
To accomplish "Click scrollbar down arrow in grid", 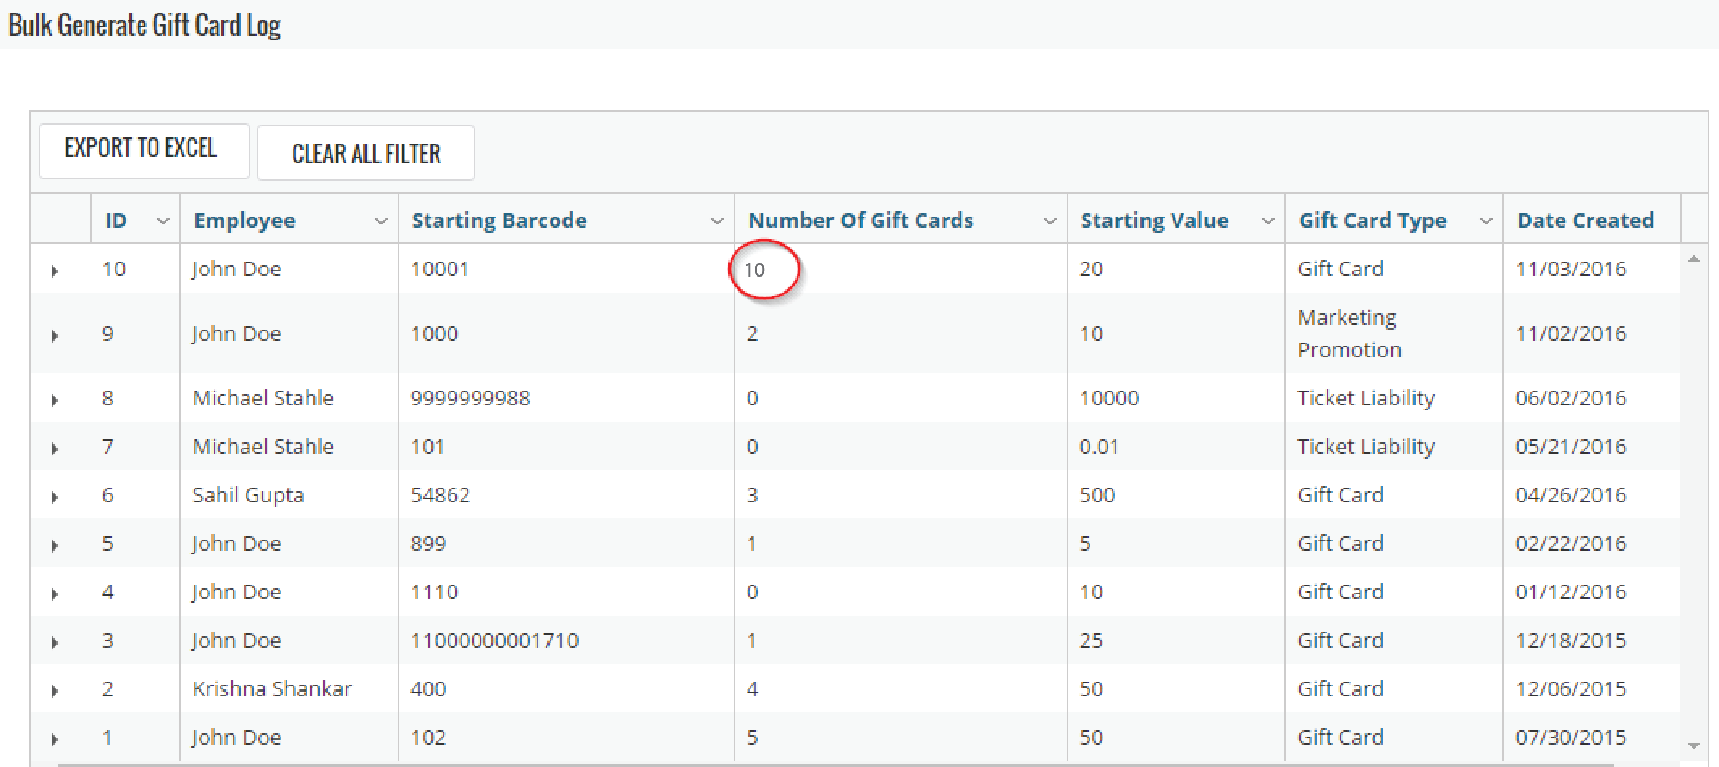I will click(1694, 746).
